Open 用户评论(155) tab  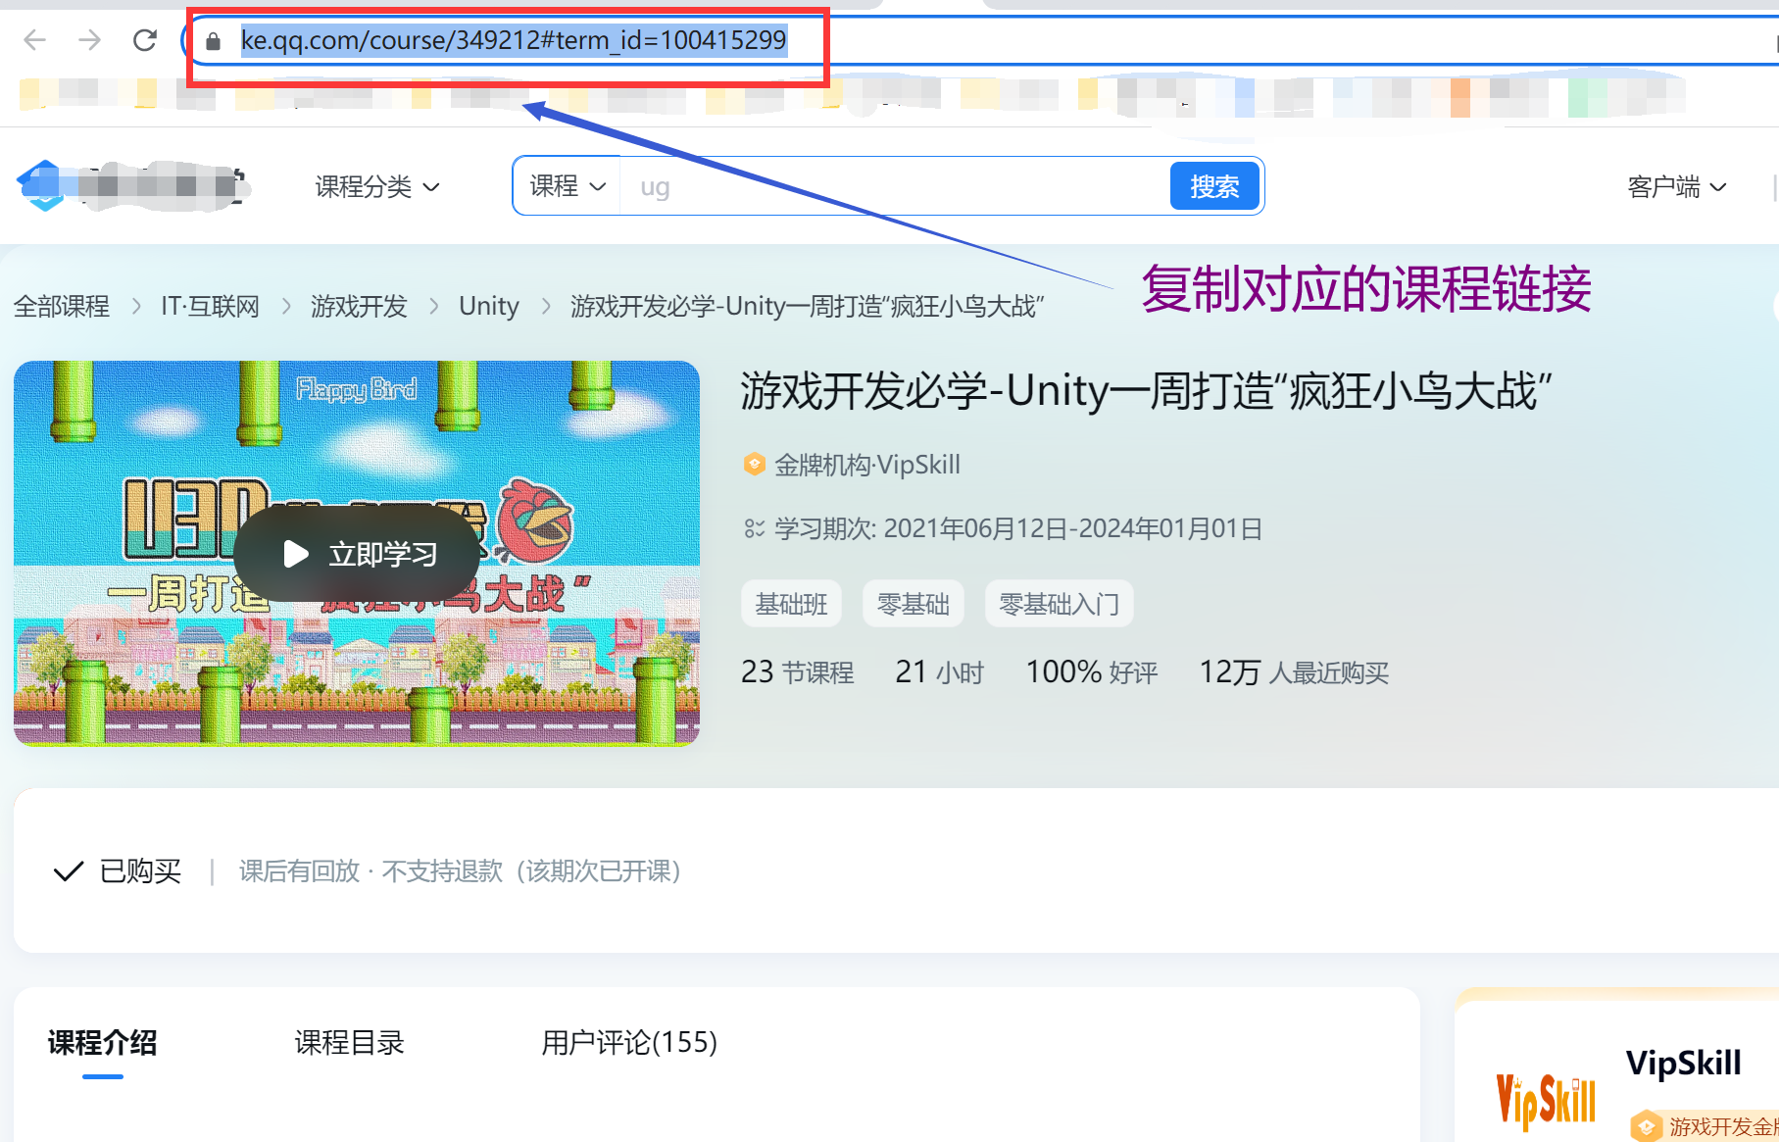click(629, 1042)
